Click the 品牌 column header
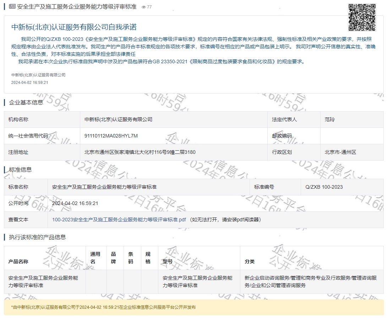The height and width of the screenshot is (318, 388). tap(115, 258)
